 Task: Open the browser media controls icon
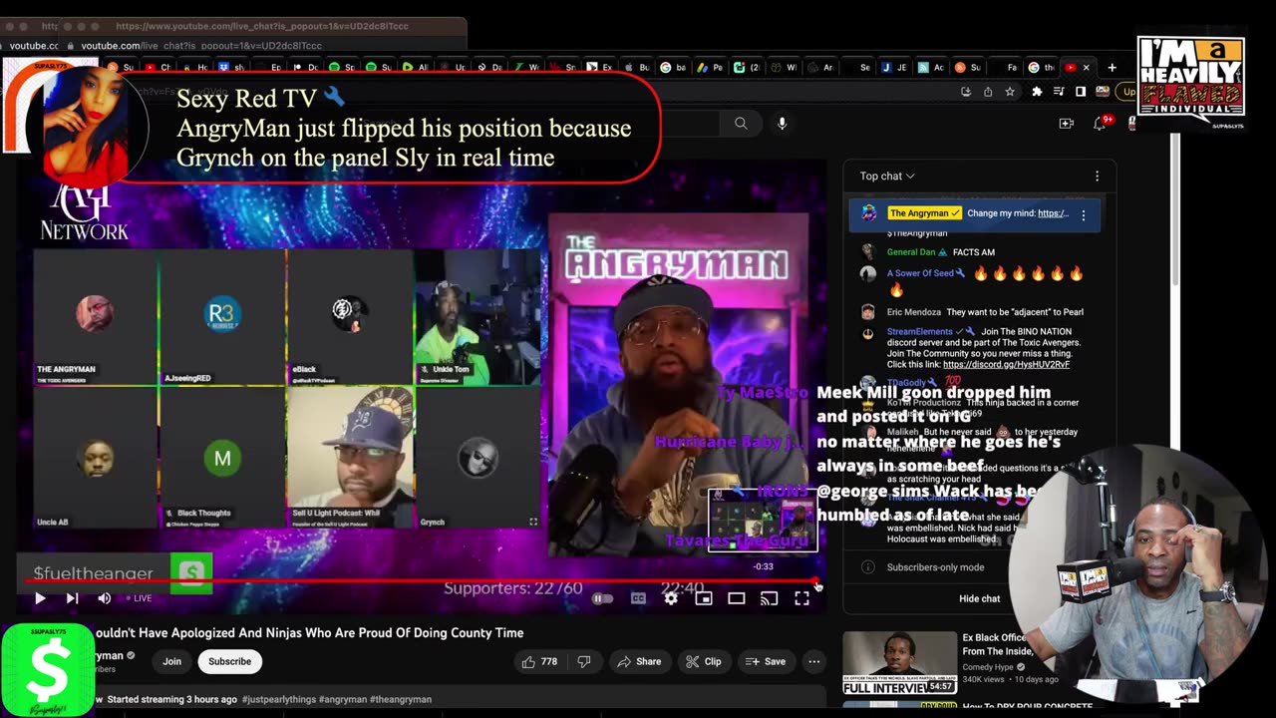(x=1059, y=92)
